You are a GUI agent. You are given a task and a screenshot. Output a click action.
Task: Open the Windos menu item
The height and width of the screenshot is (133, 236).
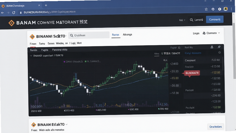[60, 43]
